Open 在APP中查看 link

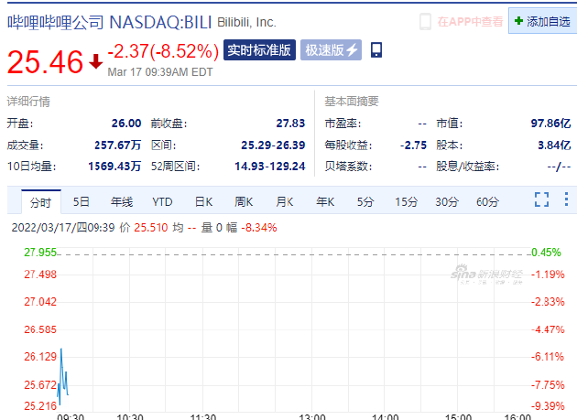(470, 22)
